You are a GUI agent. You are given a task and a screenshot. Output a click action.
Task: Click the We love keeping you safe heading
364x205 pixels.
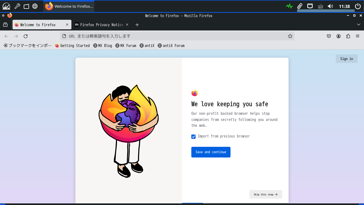coord(230,104)
